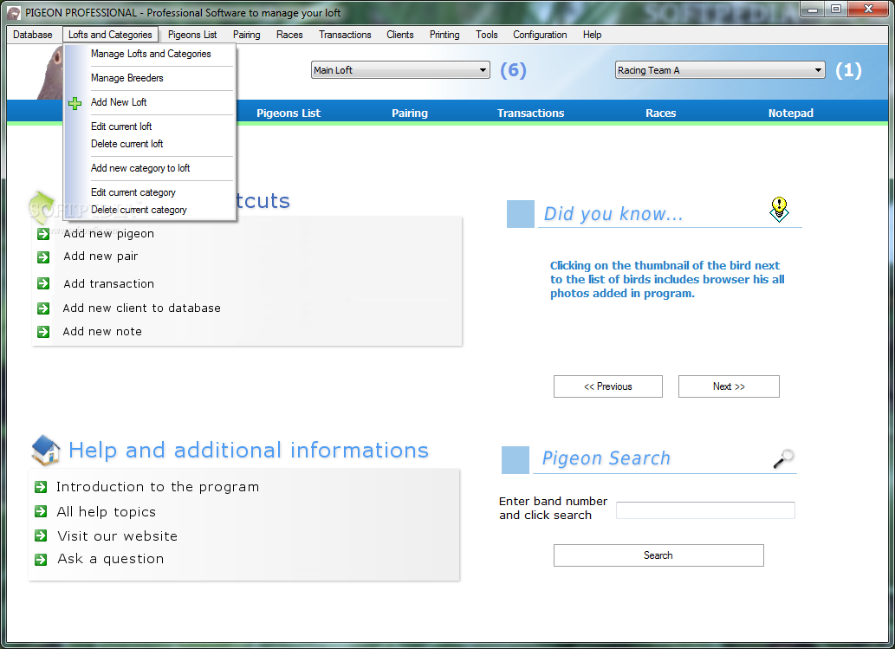Click the green arrow icon beside Visit our website
Screen dimensions: 895x649
(41, 535)
